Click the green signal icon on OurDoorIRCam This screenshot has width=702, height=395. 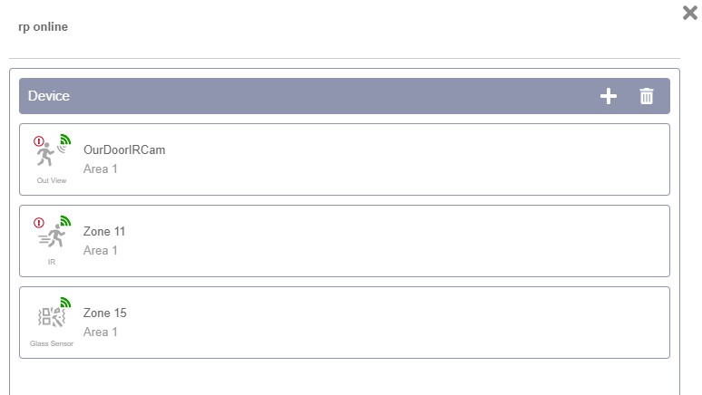point(64,140)
